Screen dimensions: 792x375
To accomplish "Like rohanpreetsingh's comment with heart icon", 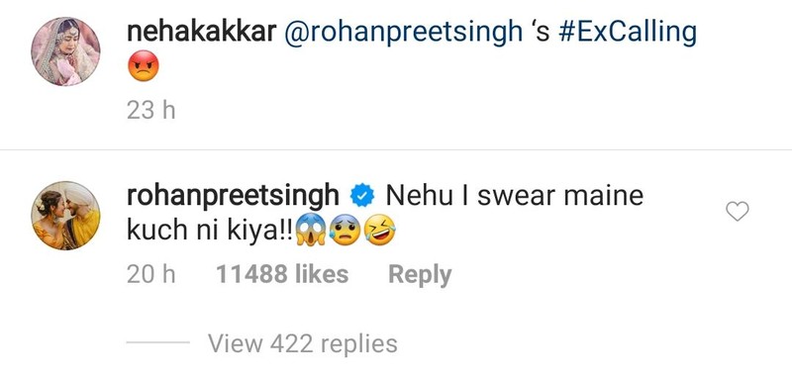I will coord(737,212).
